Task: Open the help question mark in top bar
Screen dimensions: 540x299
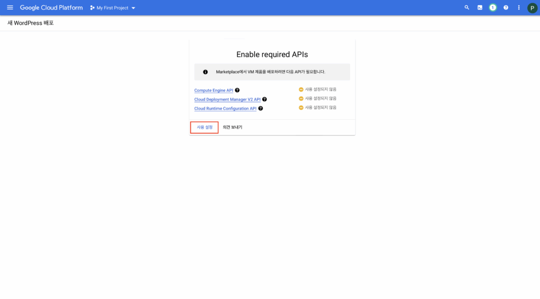Action: pos(506,7)
